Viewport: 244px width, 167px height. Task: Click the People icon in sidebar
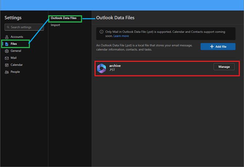pyautogui.click(x=7, y=72)
